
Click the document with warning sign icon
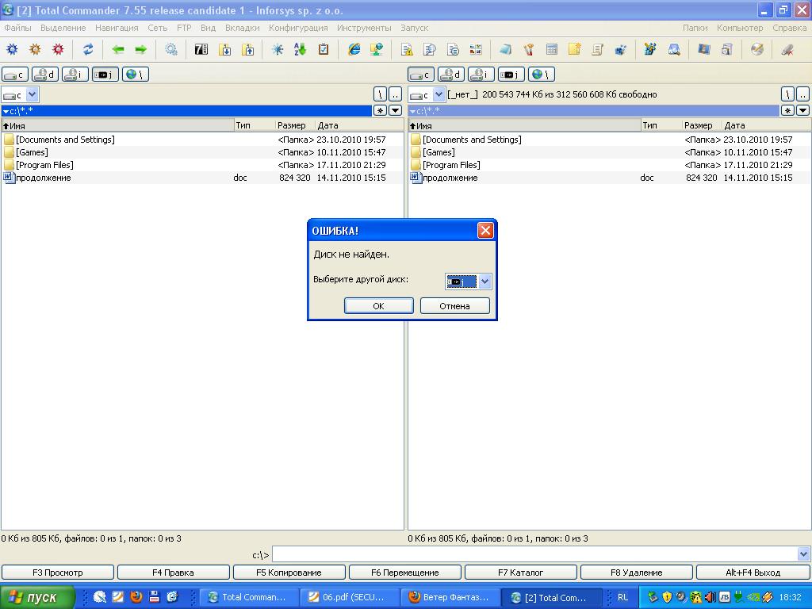click(407, 50)
